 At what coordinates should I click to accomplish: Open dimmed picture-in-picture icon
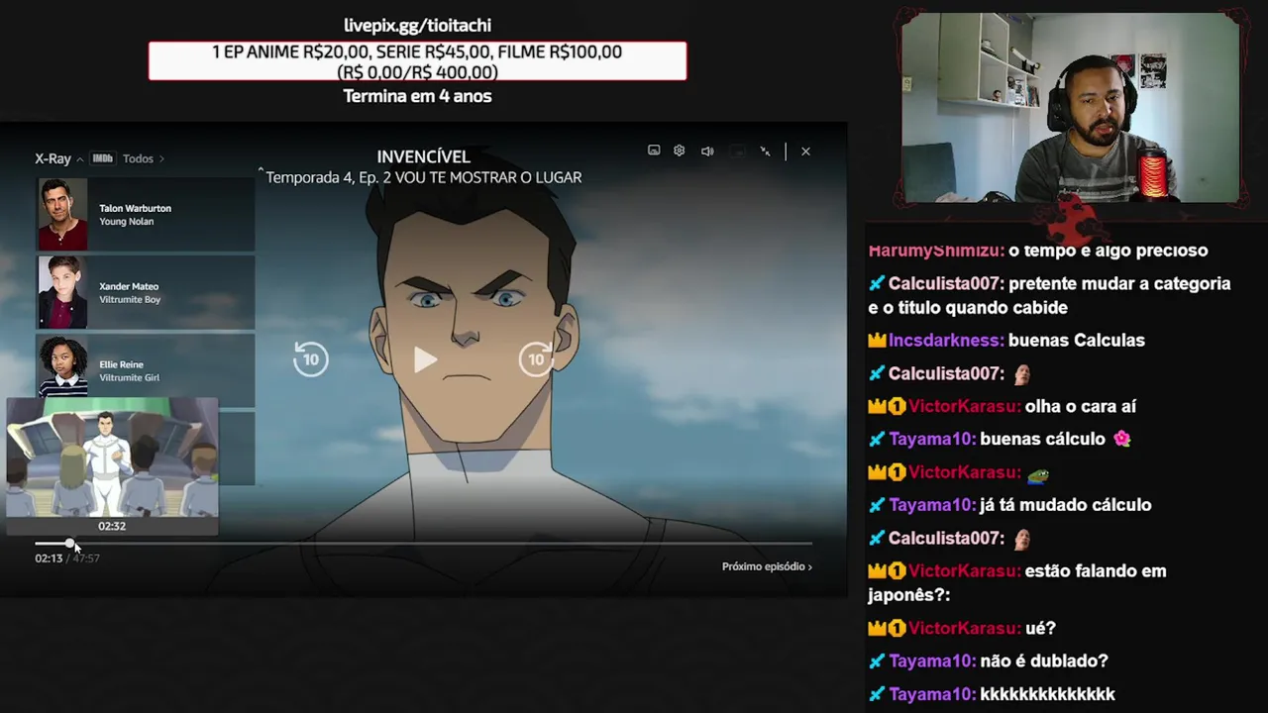737,152
